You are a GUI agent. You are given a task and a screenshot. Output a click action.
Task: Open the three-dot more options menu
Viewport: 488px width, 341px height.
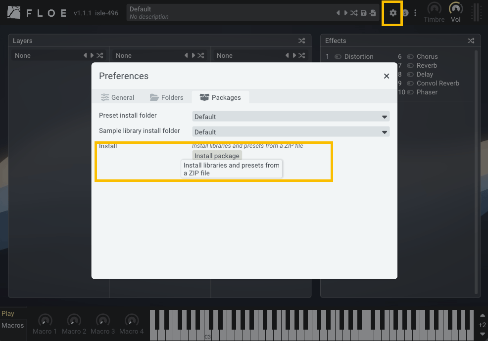[x=415, y=13]
